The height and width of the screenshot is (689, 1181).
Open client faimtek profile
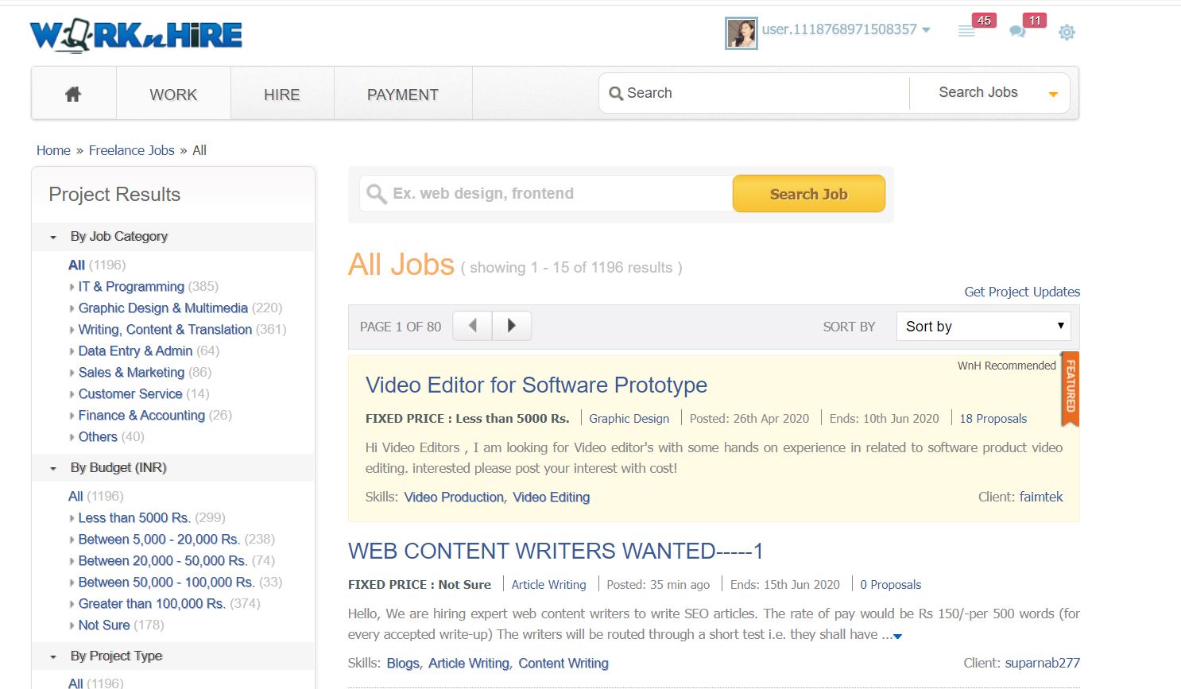[1041, 497]
